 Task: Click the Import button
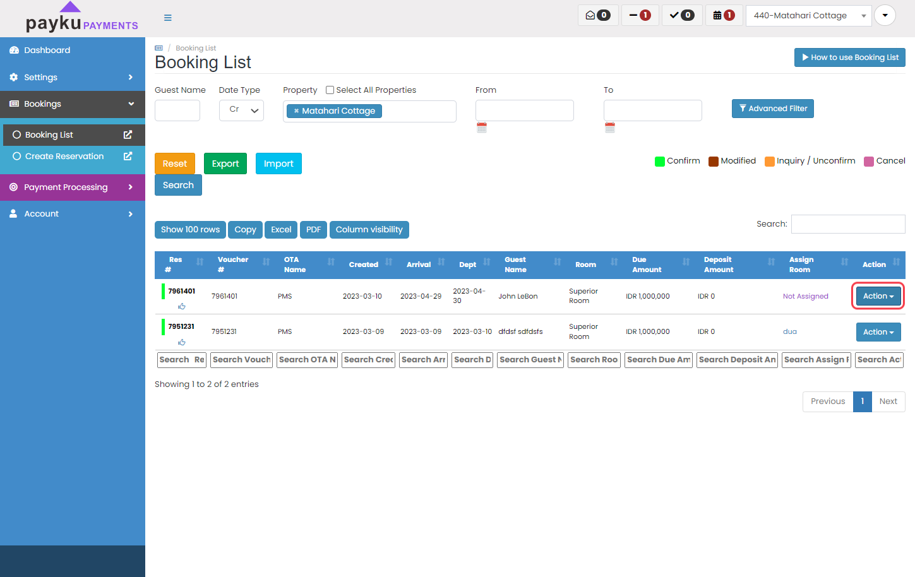coord(278,164)
